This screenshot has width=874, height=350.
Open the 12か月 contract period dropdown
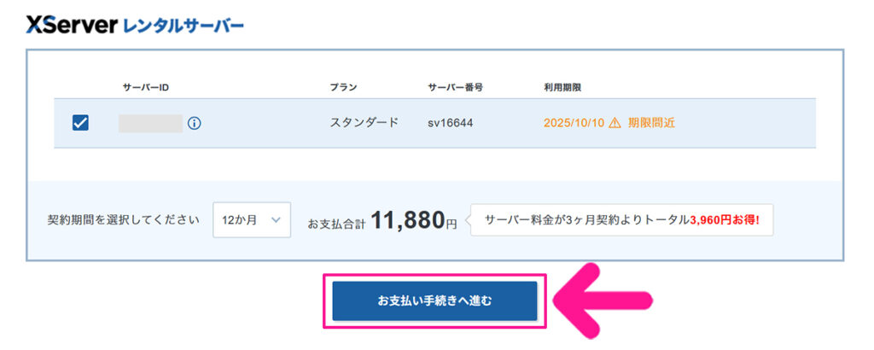(x=251, y=219)
